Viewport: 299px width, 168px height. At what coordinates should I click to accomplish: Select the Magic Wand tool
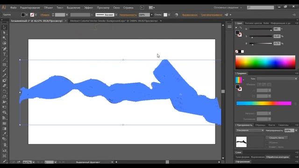pyautogui.click(x=4, y=38)
